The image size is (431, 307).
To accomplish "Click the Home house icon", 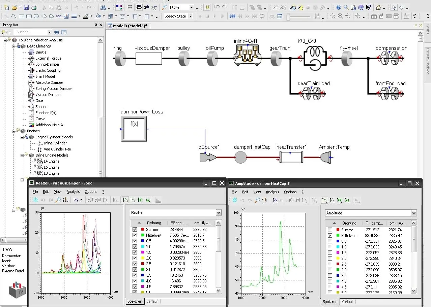I will pyautogui.click(x=378, y=7).
